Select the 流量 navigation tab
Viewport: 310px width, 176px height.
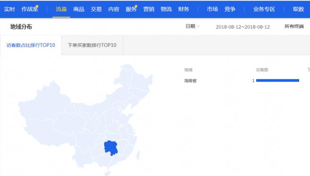pyautogui.click(x=61, y=9)
